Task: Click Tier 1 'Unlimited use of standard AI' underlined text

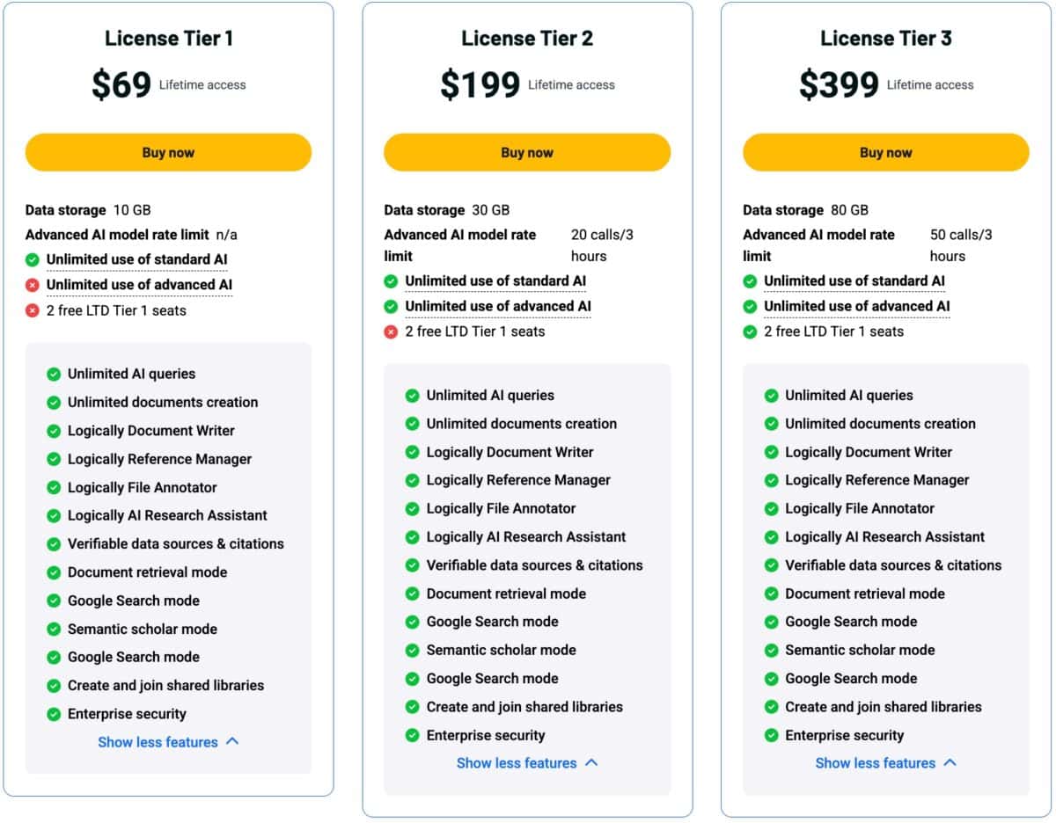Action: pos(136,259)
